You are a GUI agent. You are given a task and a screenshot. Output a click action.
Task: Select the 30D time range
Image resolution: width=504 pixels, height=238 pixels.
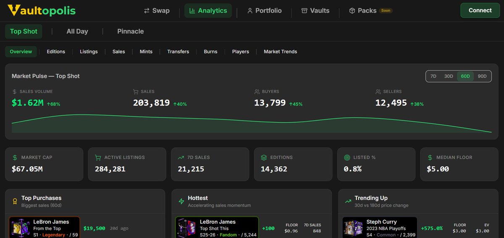[449, 76]
